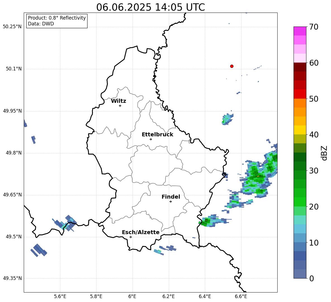Select the Ettelbruck city label
This screenshot has height=302, width=331.
tap(157, 135)
